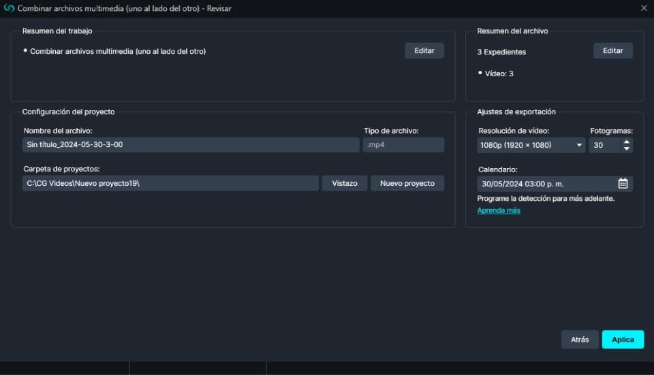Image resolution: width=654 pixels, height=375 pixels.
Task: Click the Calendario date and time field
Action: point(555,184)
